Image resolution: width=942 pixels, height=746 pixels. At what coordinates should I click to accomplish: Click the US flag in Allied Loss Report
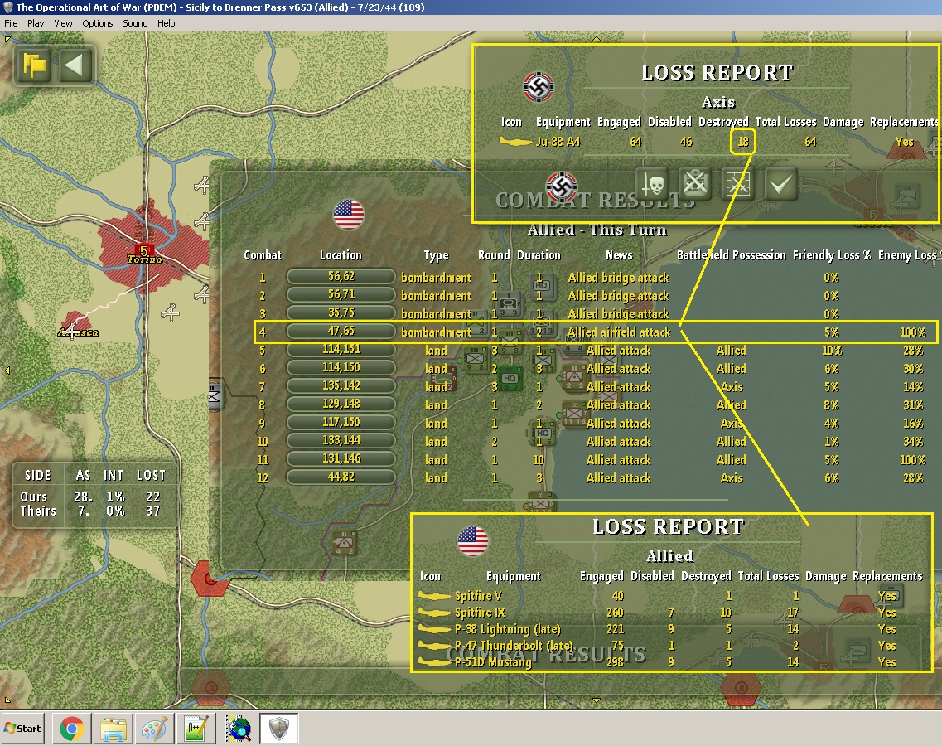tap(473, 541)
